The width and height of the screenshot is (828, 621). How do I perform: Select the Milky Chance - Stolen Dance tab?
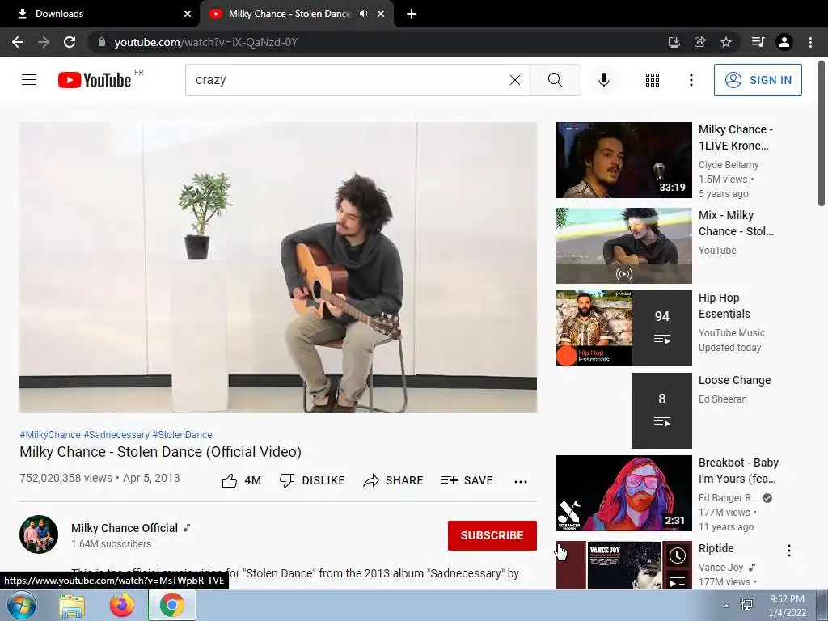296,14
